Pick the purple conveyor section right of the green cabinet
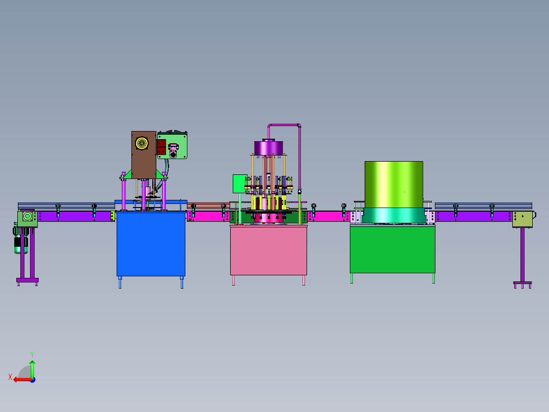Viewport: 549px width, 412px height. click(x=474, y=216)
